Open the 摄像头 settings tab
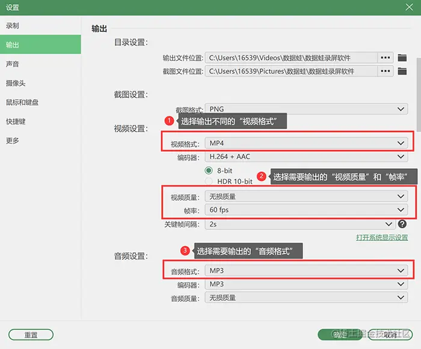This screenshot has height=349, width=421. click(x=40, y=83)
